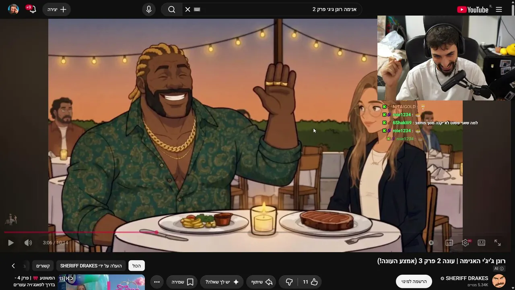Open the Create (יצירה) button
Viewport: 515px width, 290px height.
click(57, 9)
